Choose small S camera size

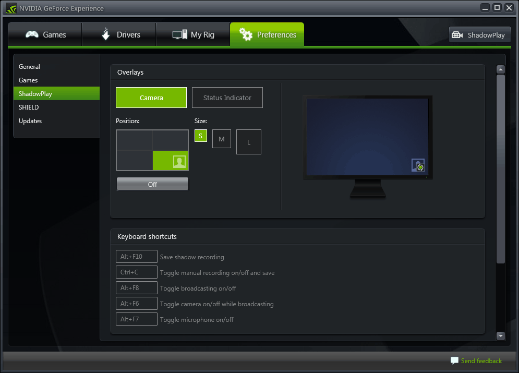(x=201, y=136)
